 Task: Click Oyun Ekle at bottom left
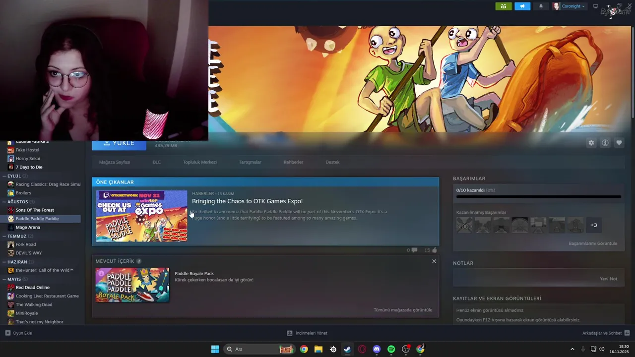coord(19,333)
